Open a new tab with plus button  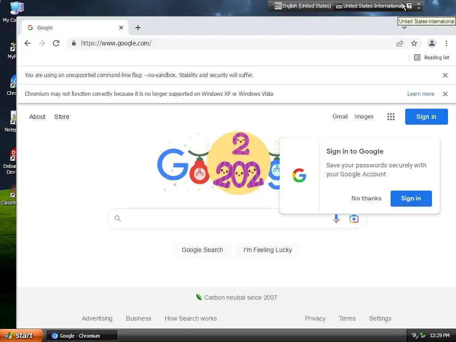[138, 28]
